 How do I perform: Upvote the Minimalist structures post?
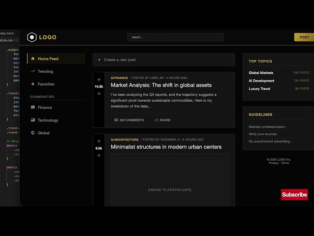[99, 142]
